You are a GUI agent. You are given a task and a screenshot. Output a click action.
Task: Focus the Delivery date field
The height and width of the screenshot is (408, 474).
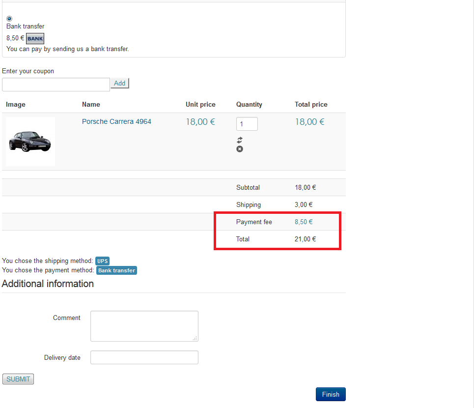point(144,357)
